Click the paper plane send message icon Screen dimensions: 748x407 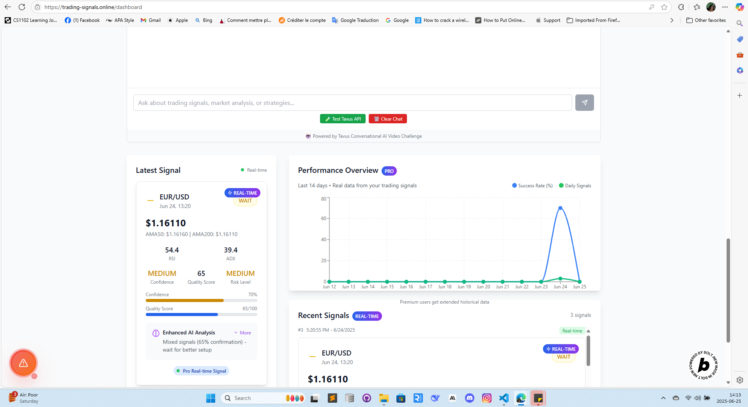[x=584, y=102]
